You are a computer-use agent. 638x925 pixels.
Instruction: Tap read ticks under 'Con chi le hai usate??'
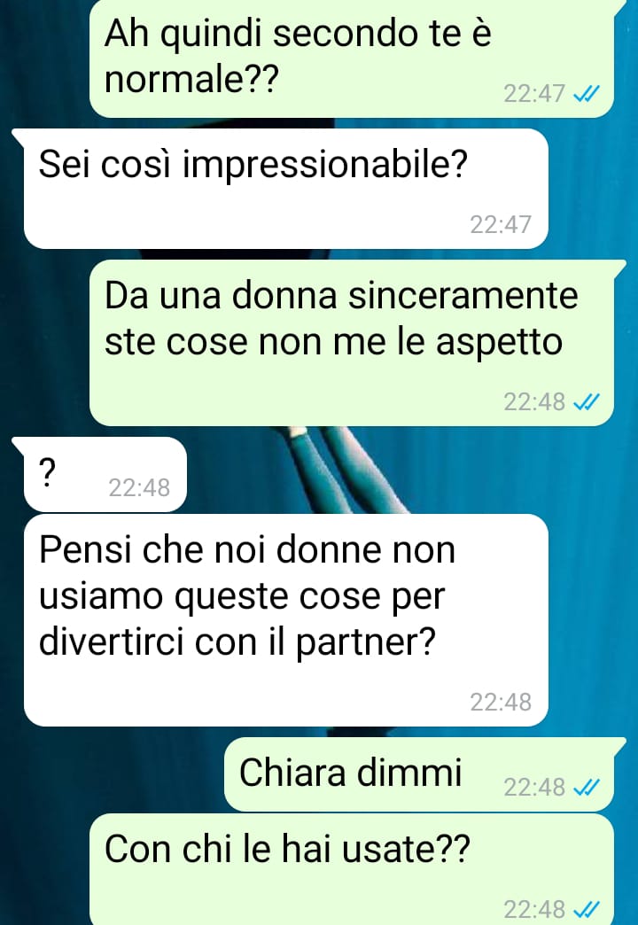587,909
